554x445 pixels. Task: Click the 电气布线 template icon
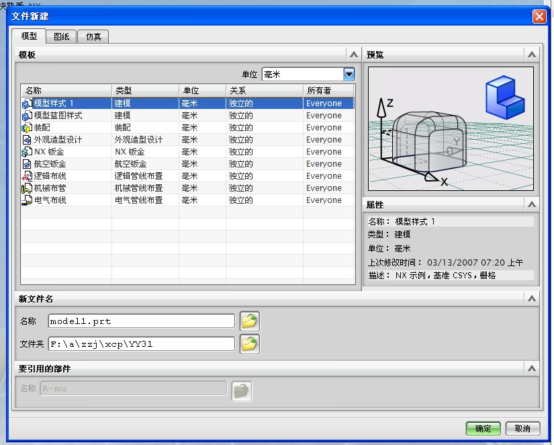(x=27, y=200)
